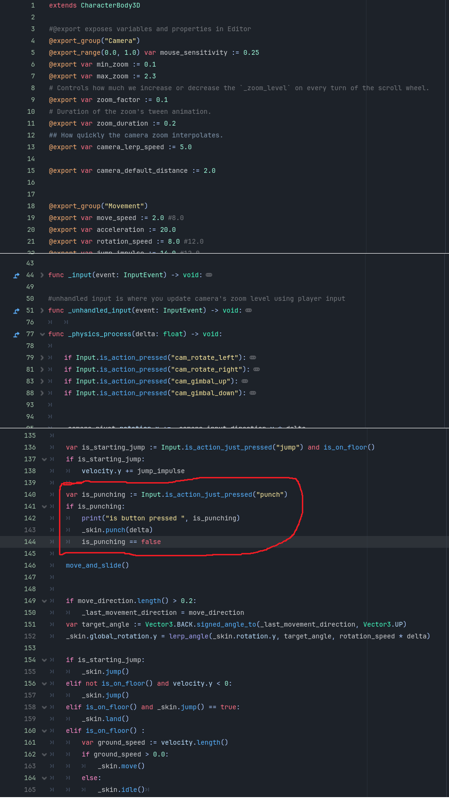Image resolution: width=449 pixels, height=799 pixels.
Task: Expand the folded _unhandled_input function on line 51
Action: click(42, 310)
